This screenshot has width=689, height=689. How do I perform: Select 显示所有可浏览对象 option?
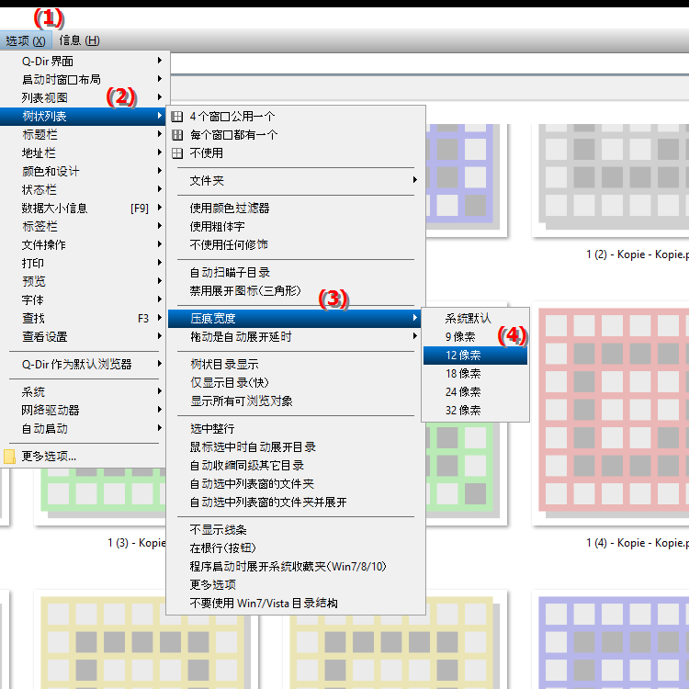tap(295, 401)
